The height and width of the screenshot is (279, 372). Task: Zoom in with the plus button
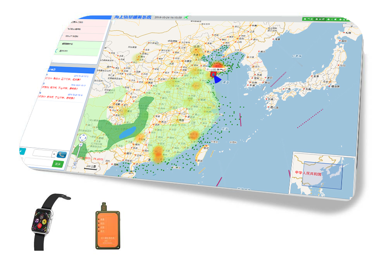point(81,145)
